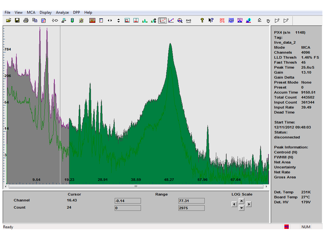Click the "disconnected" status text
The width and height of the screenshot is (325, 232).
point(287,137)
